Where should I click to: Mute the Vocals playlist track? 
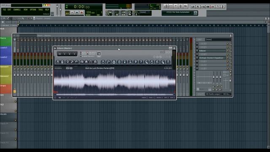(16, 120)
